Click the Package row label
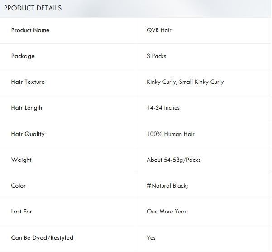272x252 pixels. [23, 56]
